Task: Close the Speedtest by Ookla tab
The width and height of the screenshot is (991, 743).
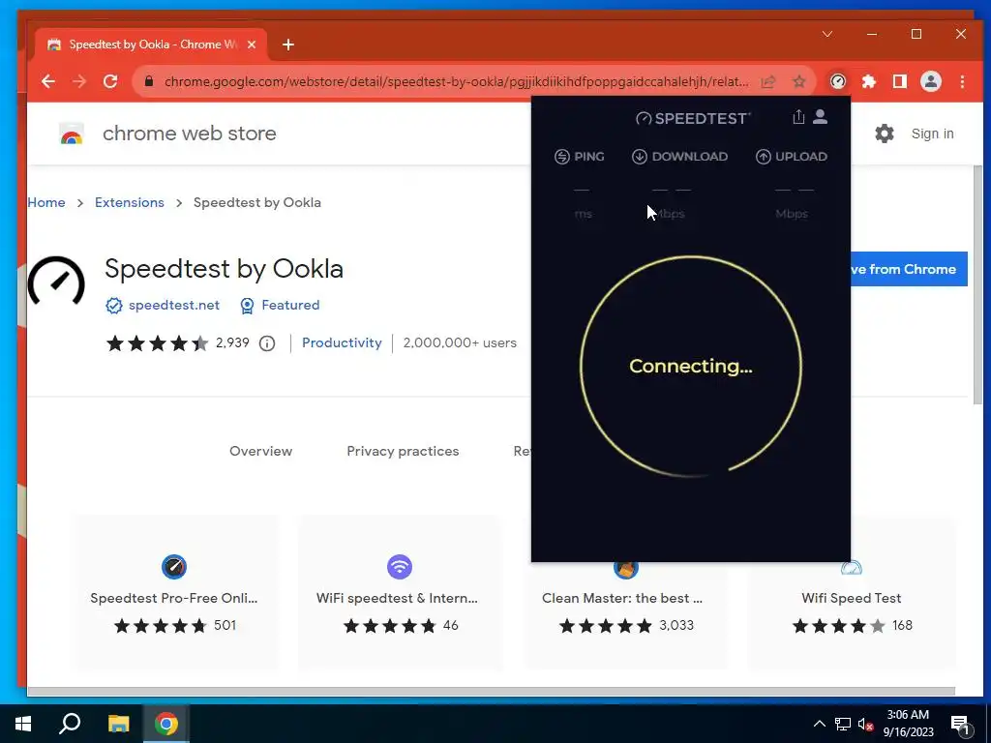Action: tap(252, 45)
